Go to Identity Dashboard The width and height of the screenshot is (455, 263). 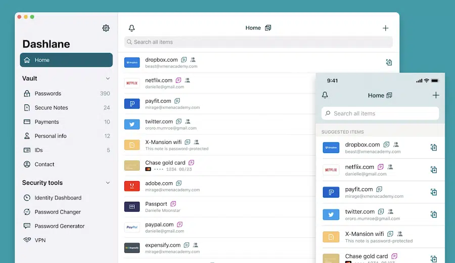pos(58,198)
